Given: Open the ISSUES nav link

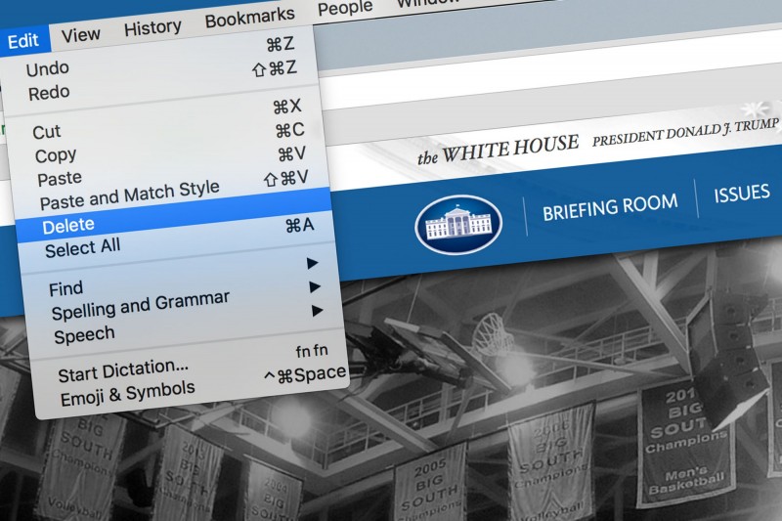Looking at the screenshot, I should pyautogui.click(x=742, y=194).
